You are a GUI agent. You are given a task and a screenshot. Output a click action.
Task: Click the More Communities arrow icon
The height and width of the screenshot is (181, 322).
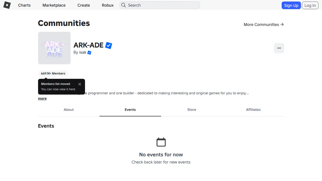coord(282,24)
